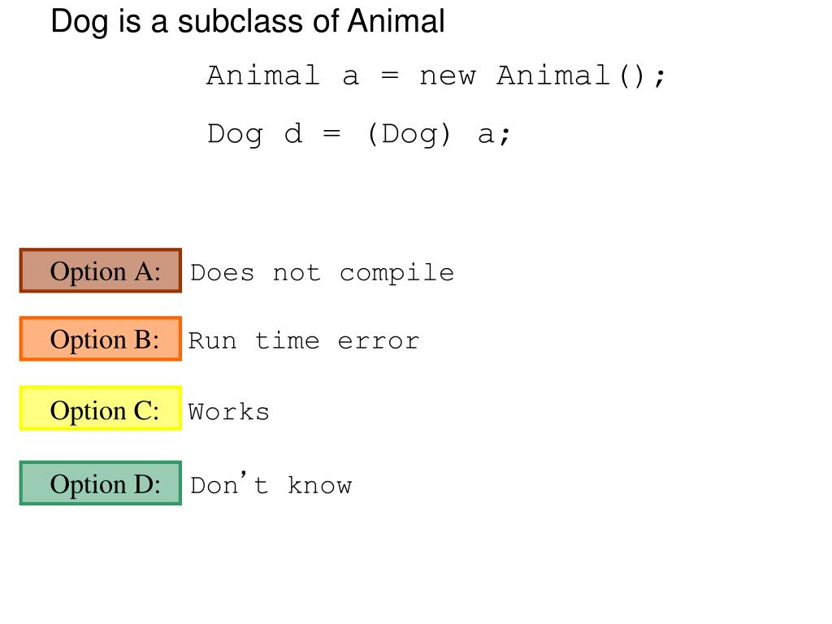Viewport: 832px width, 624px height.
Task: Click the brown Option A box
Action: (100, 271)
